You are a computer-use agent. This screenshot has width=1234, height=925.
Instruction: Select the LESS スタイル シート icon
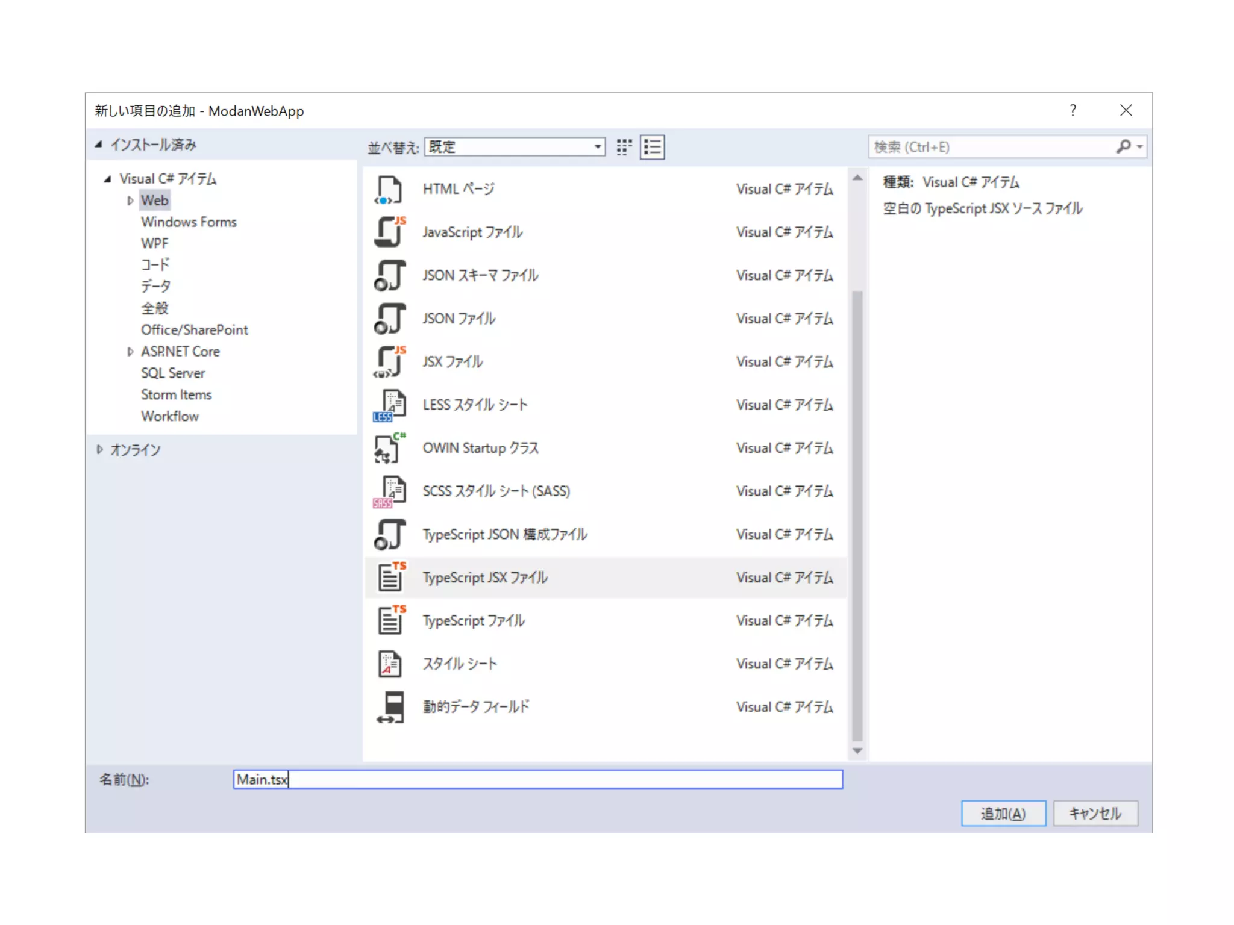click(389, 405)
